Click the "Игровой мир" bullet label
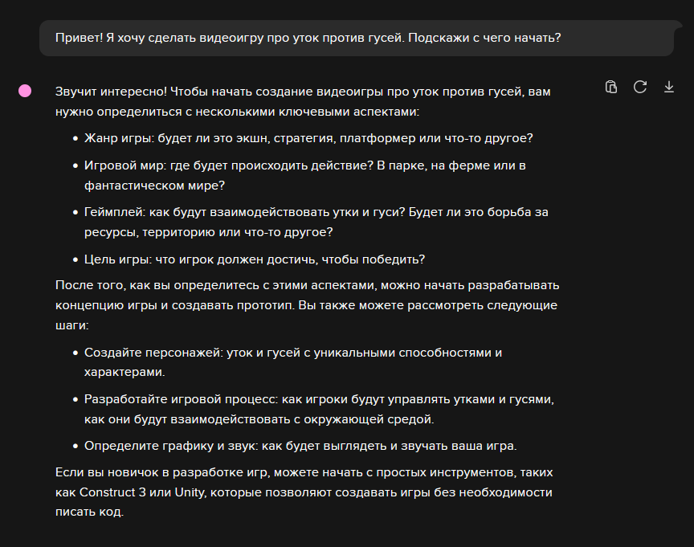The height and width of the screenshot is (547, 694). pyautogui.click(x=122, y=165)
